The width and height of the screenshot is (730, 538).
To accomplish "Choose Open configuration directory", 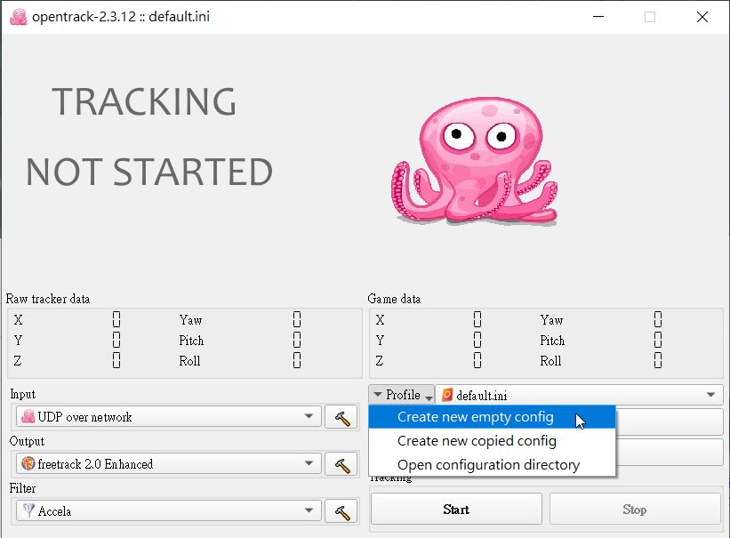I will [x=492, y=465].
